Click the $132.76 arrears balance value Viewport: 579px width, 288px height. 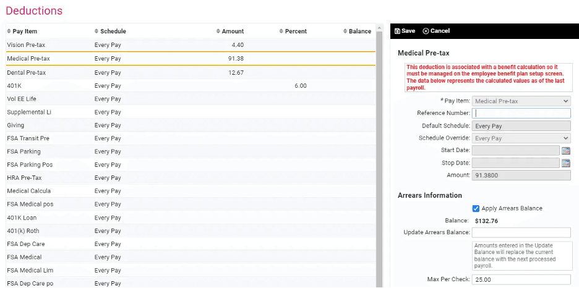486,221
